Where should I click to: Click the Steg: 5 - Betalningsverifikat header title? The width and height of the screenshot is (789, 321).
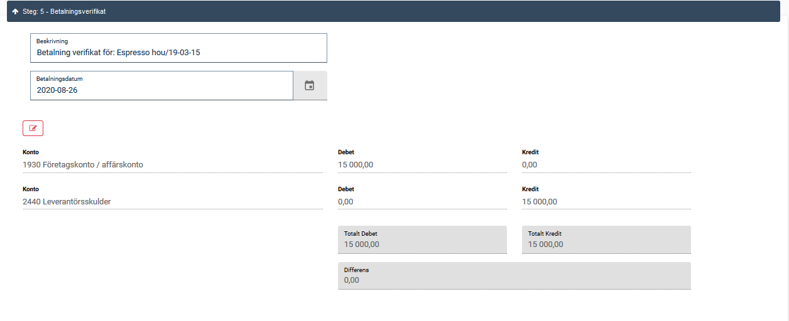tap(63, 11)
